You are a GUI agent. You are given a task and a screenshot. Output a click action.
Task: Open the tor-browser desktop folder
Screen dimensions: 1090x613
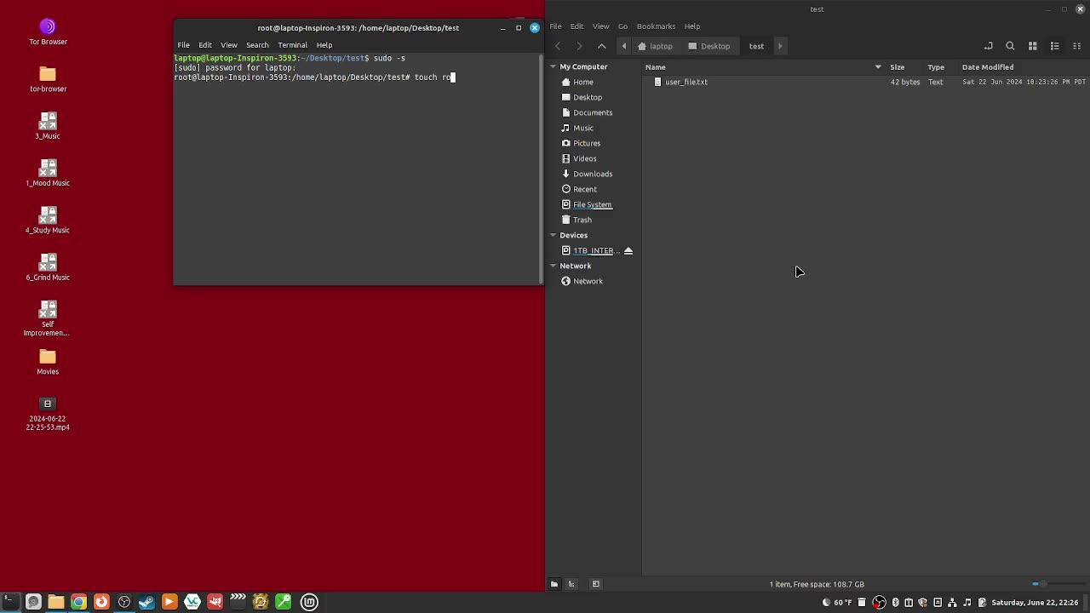tap(48, 78)
